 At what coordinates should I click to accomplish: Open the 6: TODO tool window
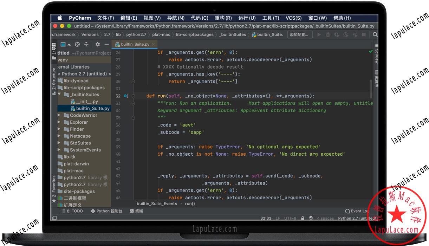pyautogui.click(x=72, y=211)
